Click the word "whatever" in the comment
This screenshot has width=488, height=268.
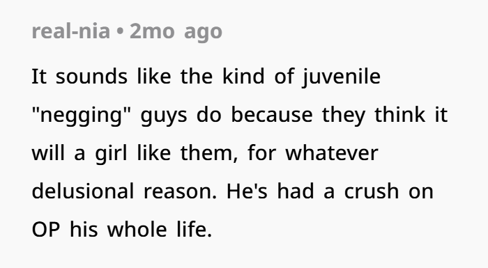332,153
